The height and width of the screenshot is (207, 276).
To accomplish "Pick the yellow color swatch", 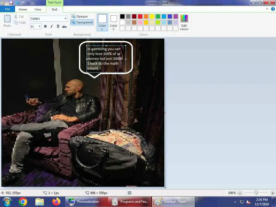I will click(x=152, y=16).
